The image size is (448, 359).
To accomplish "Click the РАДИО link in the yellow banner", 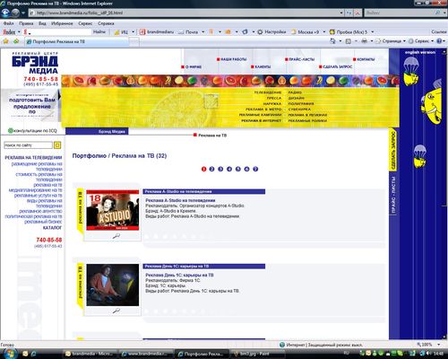I will point(295,92).
